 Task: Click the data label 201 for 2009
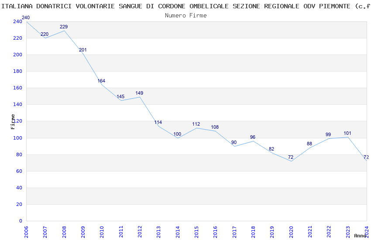(x=82, y=50)
